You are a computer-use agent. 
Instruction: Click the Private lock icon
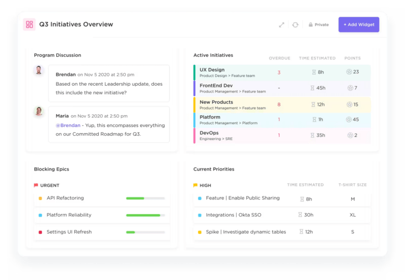pos(311,25)
